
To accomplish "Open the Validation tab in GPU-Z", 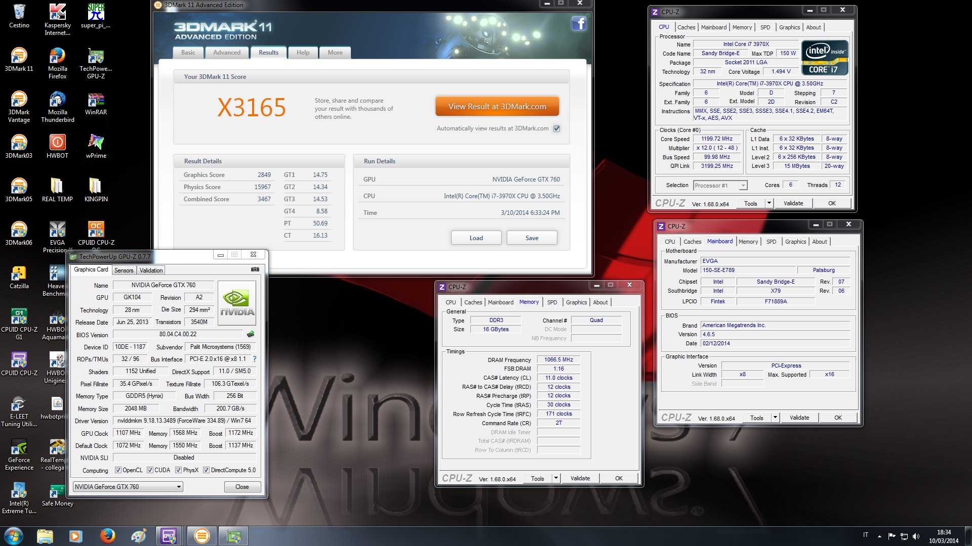I will pyautogui.click(x=151, y=270).
